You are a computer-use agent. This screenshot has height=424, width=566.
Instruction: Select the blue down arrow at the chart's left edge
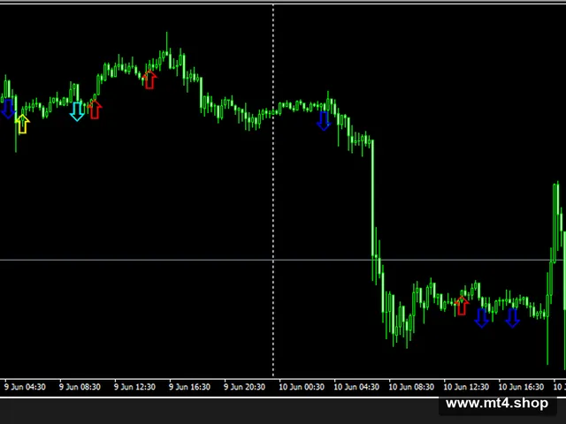click(x=8, y=109)
